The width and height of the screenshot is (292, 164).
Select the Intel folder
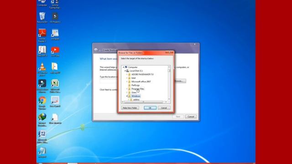(134, 78)
